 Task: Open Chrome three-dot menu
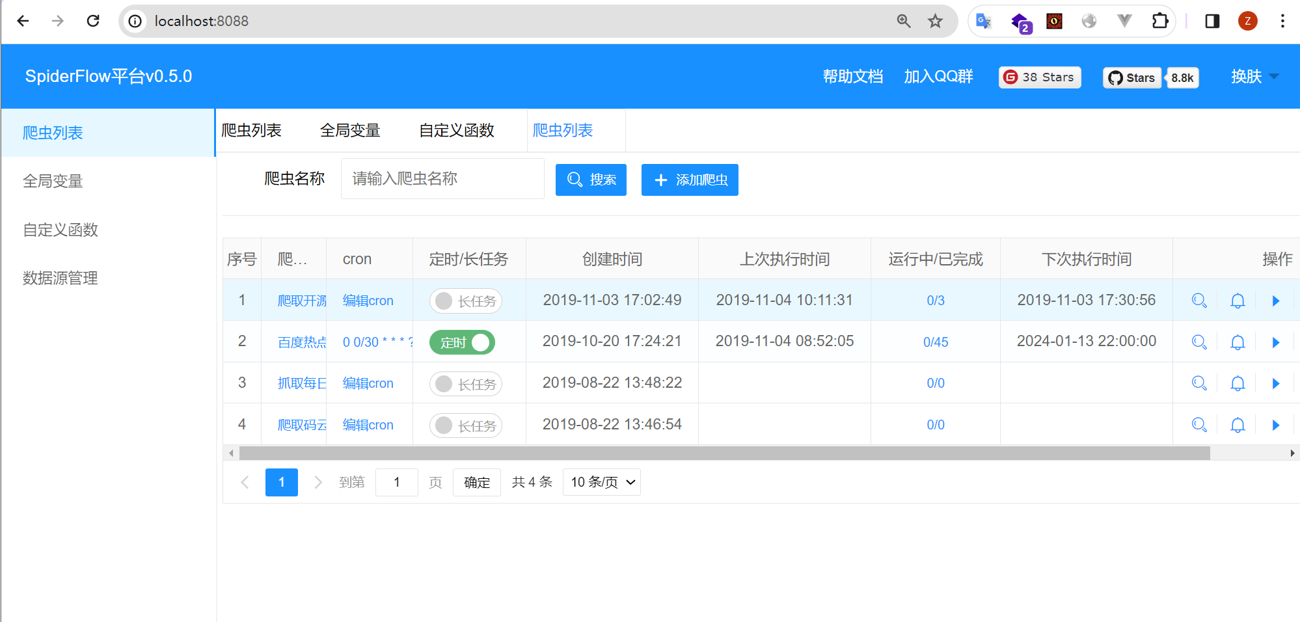1282,21
